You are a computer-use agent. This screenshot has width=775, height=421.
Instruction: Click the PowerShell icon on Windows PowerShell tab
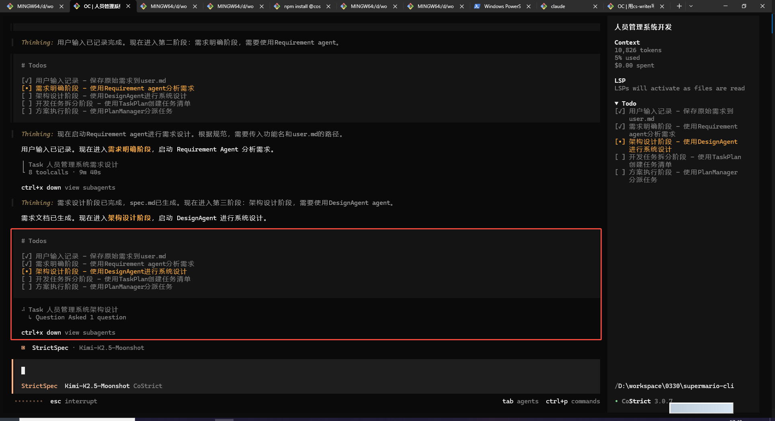click(x=477, y=6)
